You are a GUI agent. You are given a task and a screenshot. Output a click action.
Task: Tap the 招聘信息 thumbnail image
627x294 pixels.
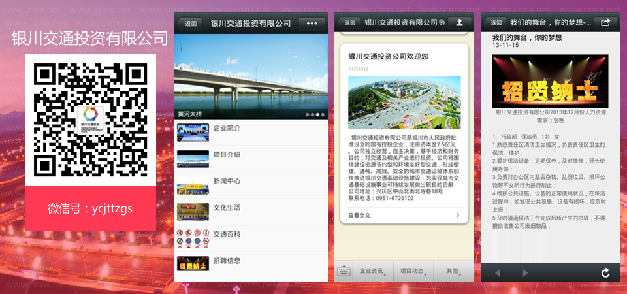(193, 263)
